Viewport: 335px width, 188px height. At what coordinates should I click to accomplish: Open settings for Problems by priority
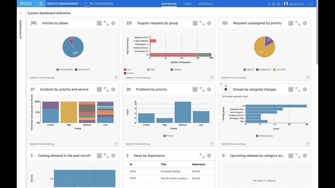[209, 90]
